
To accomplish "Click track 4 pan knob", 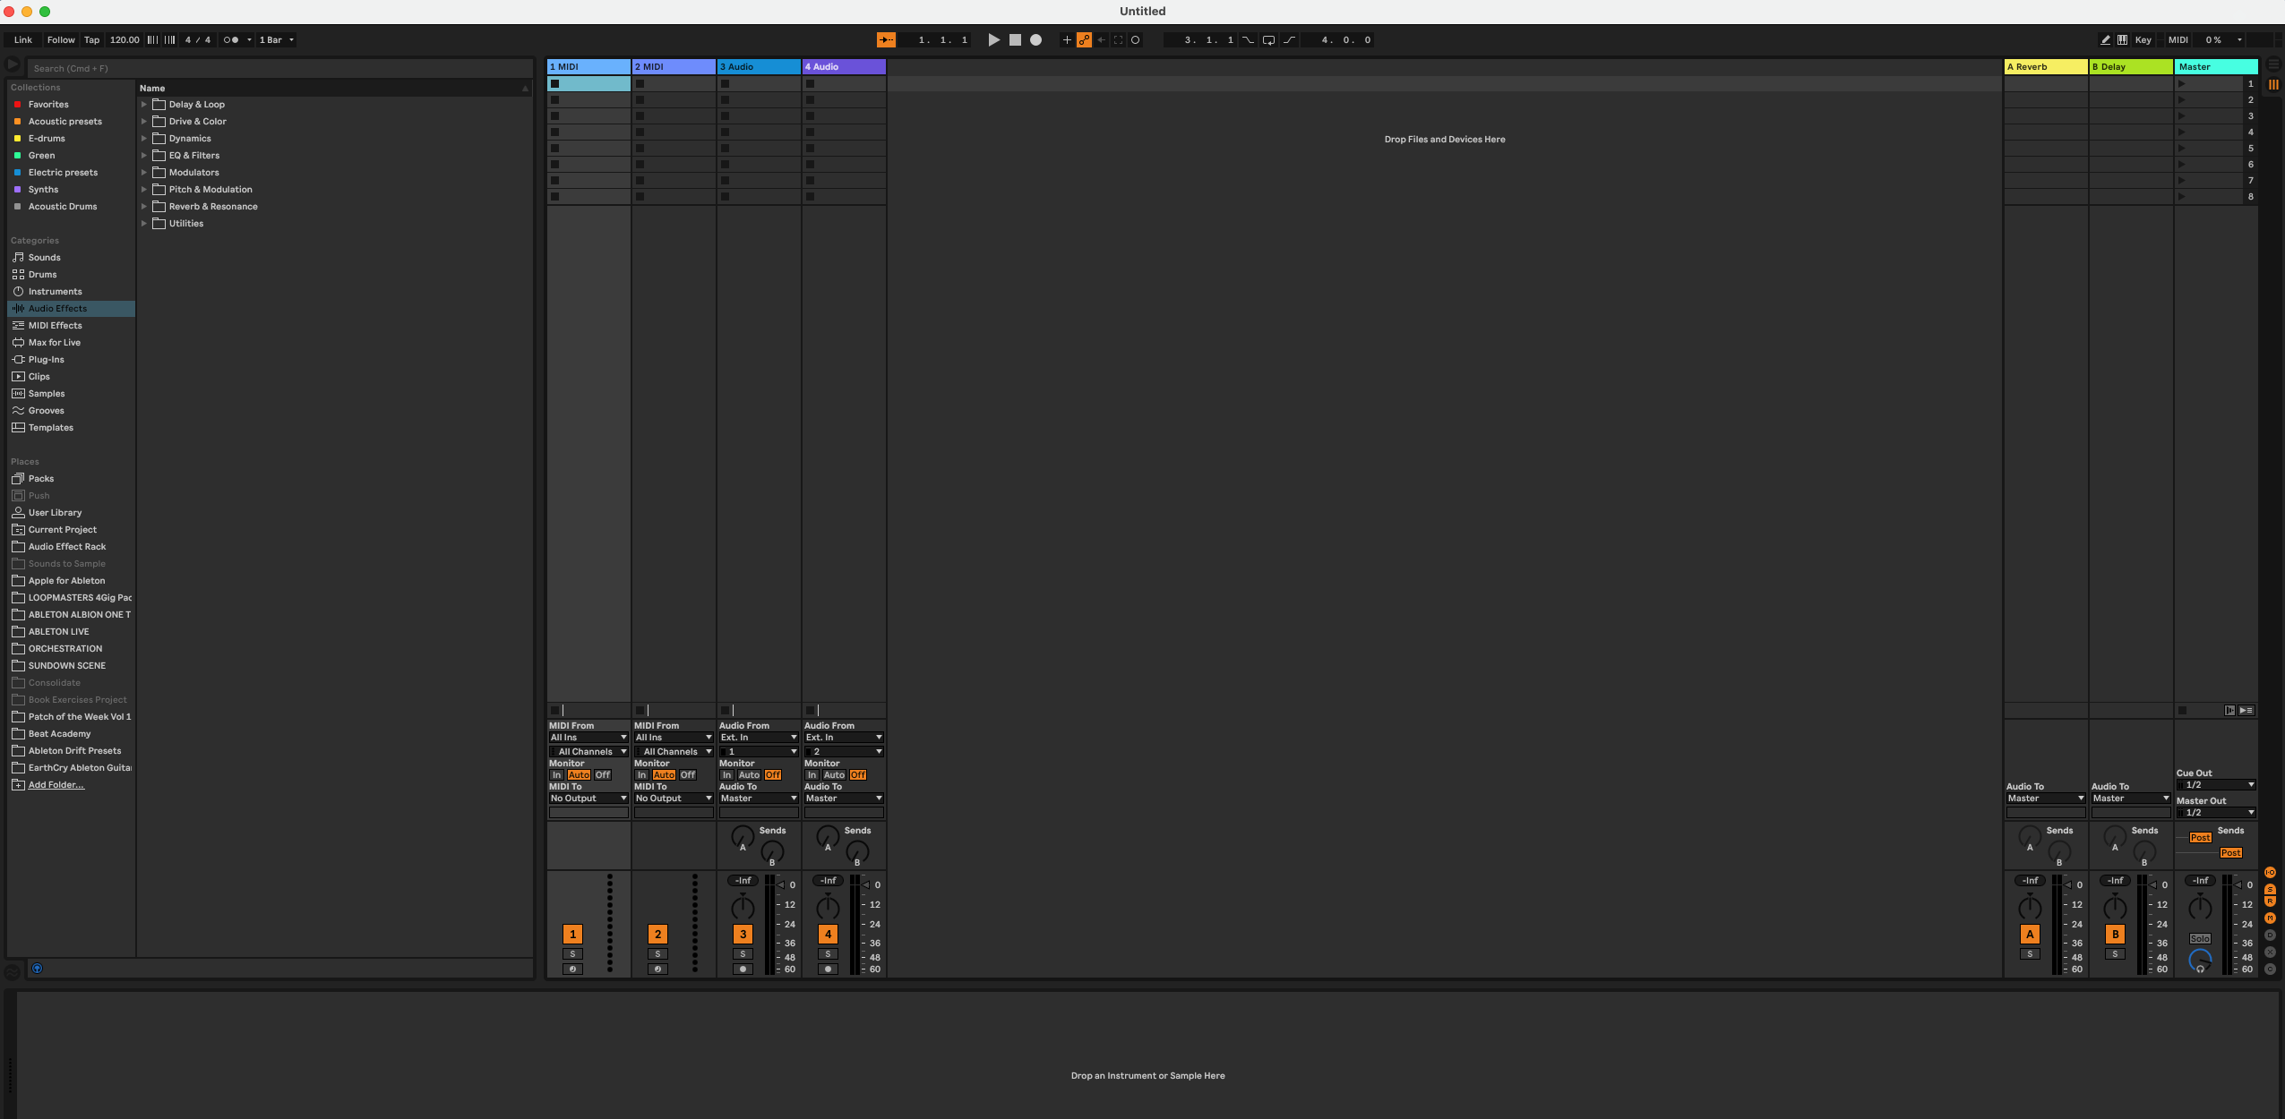I will pyautogui.click(x=828, y=907).
